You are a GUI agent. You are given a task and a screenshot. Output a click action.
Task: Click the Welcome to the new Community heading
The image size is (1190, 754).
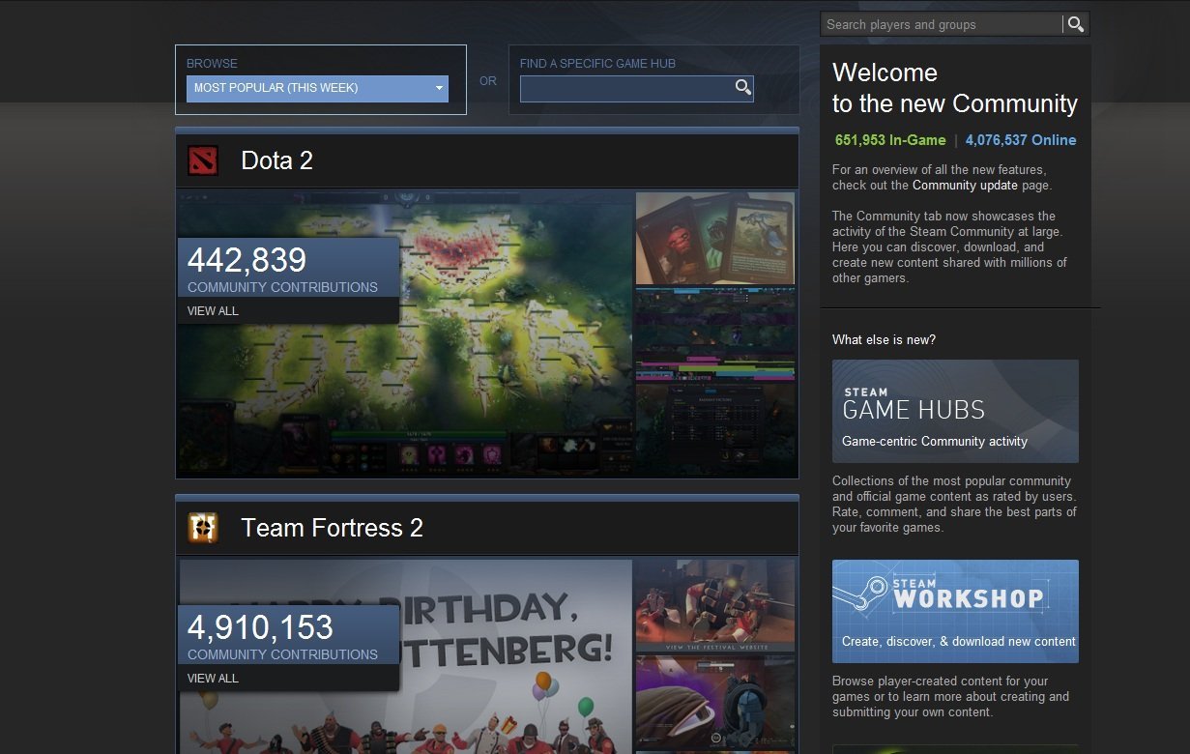point(955,88)
